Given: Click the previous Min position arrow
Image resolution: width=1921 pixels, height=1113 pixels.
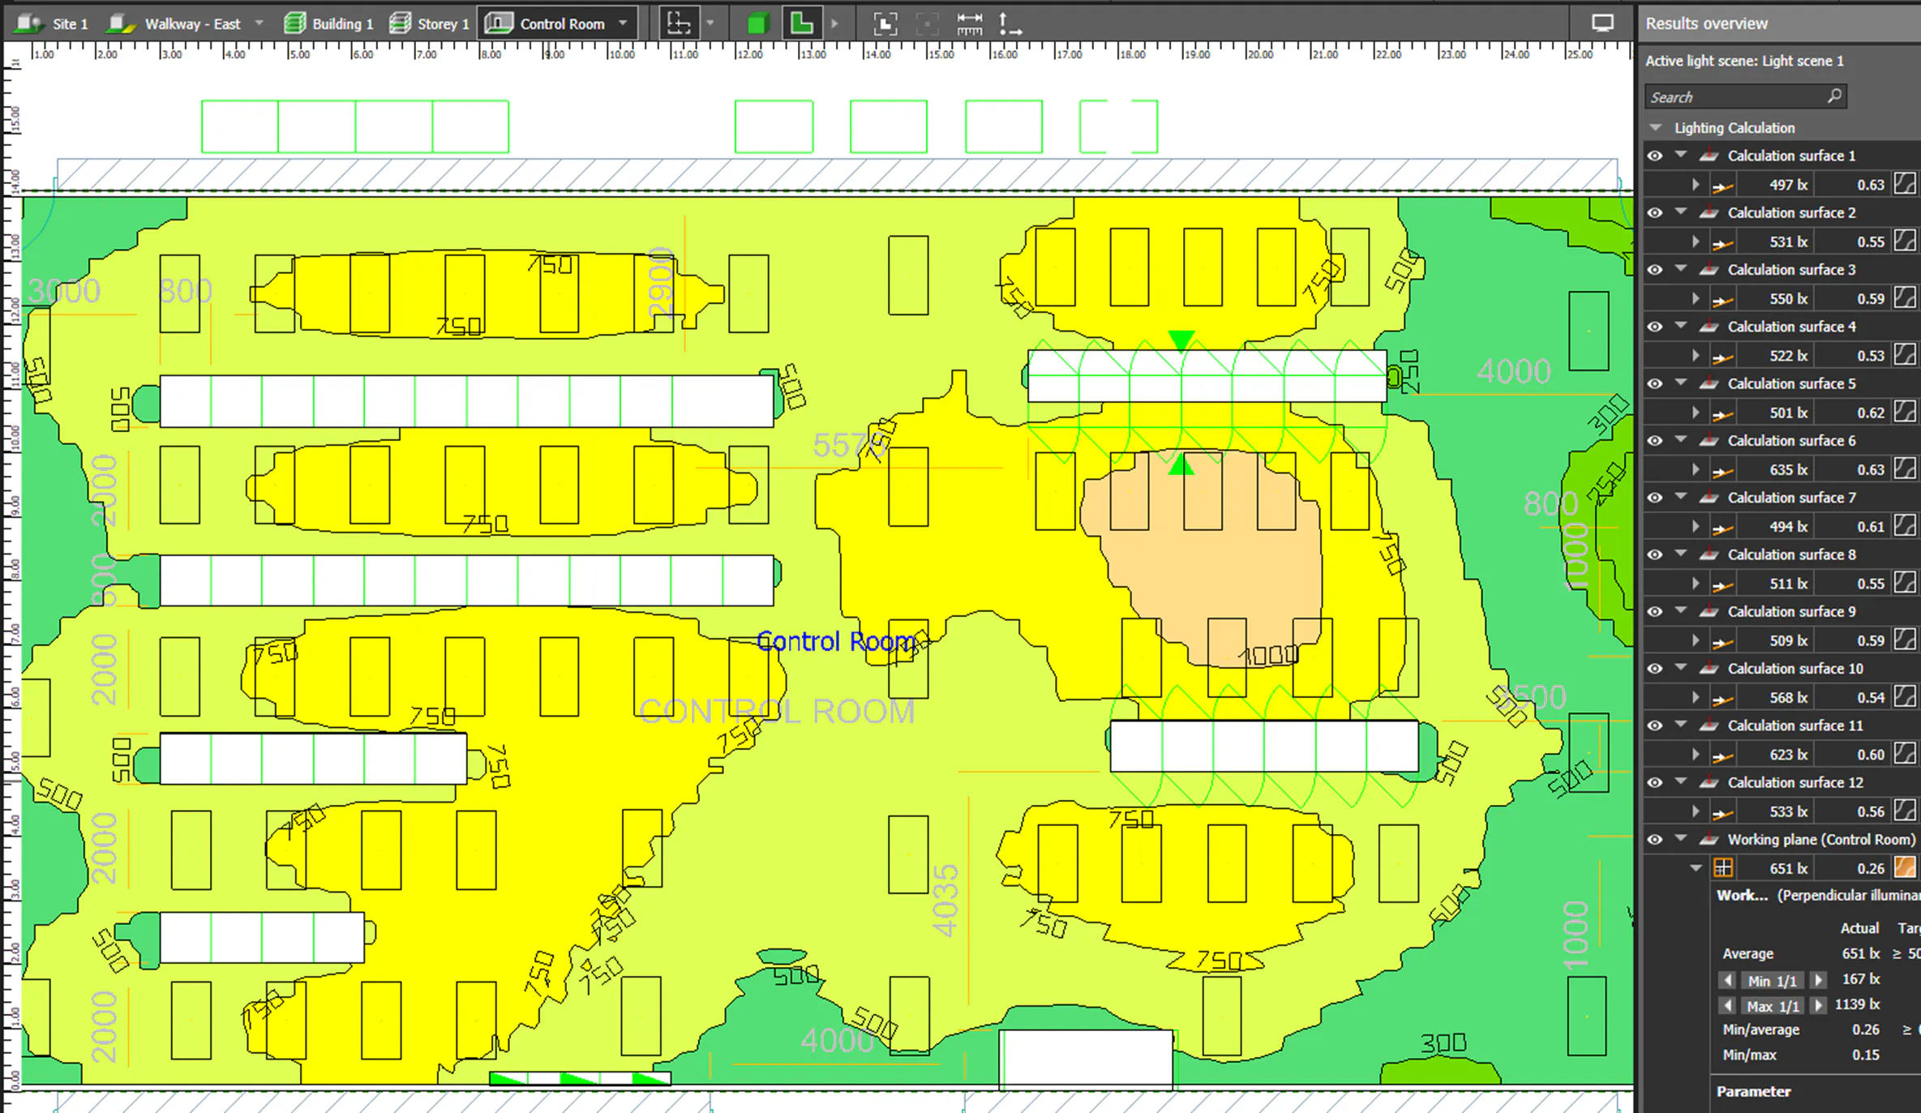Looking at the screenshot, I should [1727, 980].
